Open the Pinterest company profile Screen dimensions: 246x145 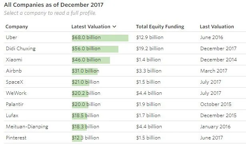coord(16,138)
